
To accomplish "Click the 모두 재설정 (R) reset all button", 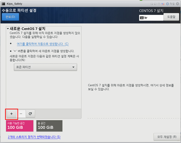I will click(167, 137).
